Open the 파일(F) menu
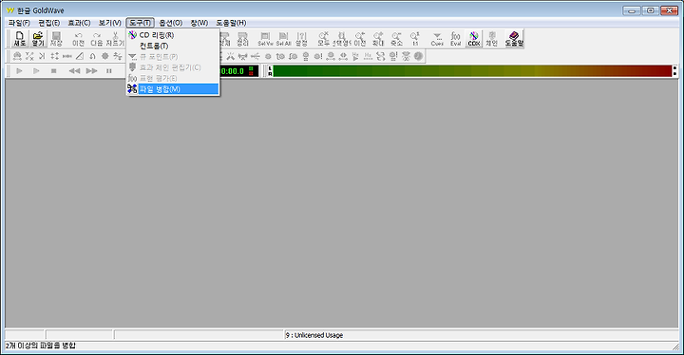 pyautogui.click(x=19, y=23)
